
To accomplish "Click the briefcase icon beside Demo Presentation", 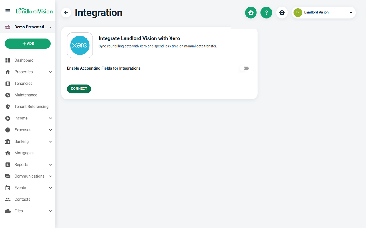I will coord(8,27).
